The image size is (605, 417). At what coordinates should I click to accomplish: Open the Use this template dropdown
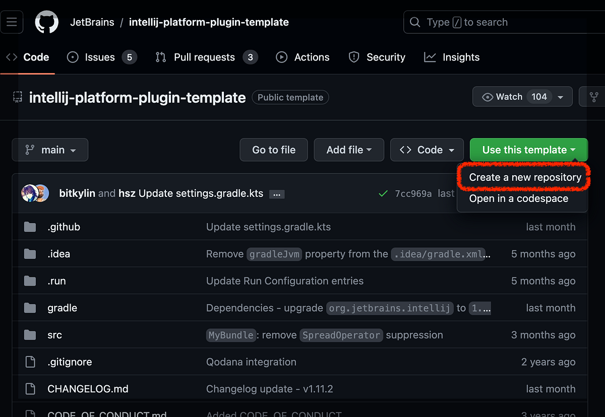point(528,150)
